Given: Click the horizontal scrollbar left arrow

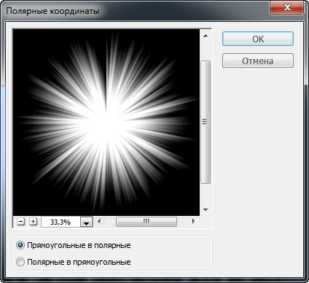Looking at the screenshot, I should pyautogui.click(x=99, y=221).
